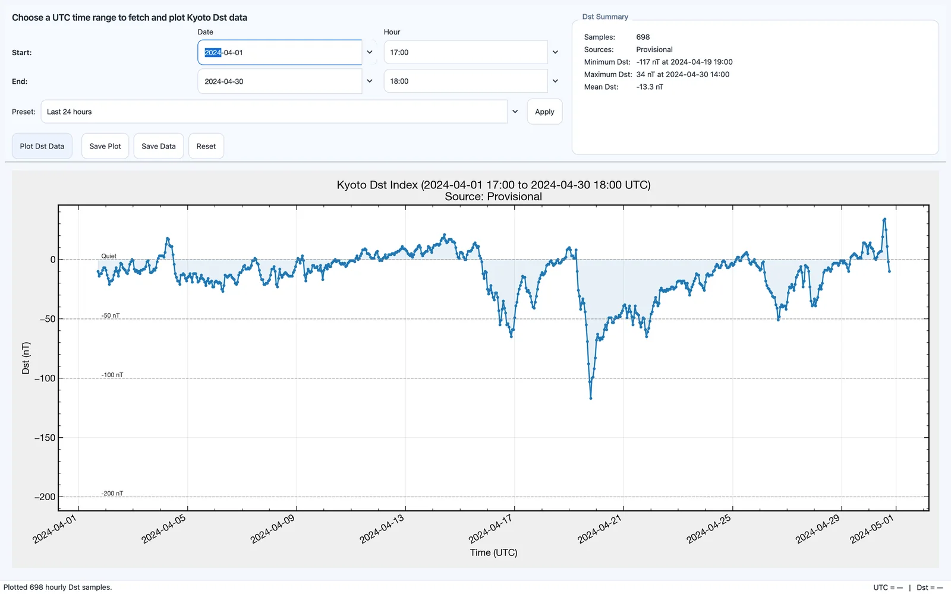The height and width of the screenshot is (594, 951).
Task: Select the Preset field Last 24 hours
Action: click(274, 112)
